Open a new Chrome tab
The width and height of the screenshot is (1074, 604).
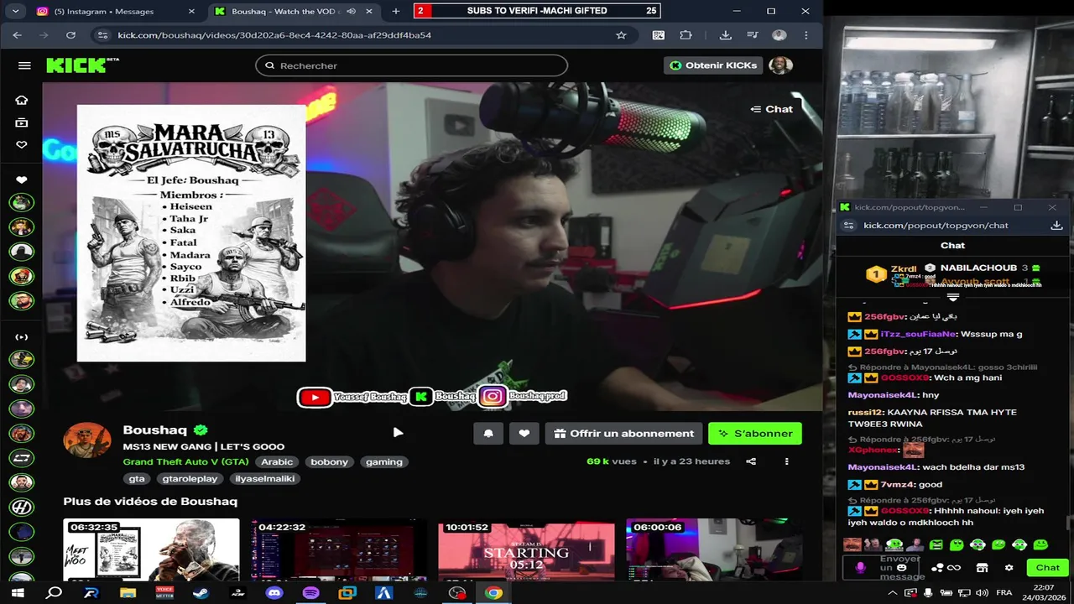(396, 12)
